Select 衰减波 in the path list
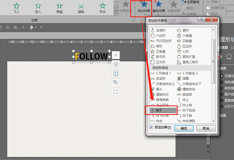The width and height of the screenshot is (234, 160). click(184, 94)
